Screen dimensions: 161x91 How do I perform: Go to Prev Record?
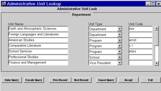click(x=60, y=80)
